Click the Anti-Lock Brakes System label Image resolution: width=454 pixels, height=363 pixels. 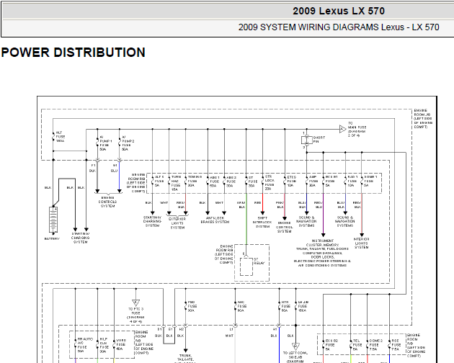[215, 220]
